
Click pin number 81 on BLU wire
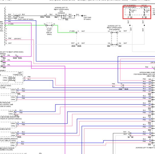[150, 139]
